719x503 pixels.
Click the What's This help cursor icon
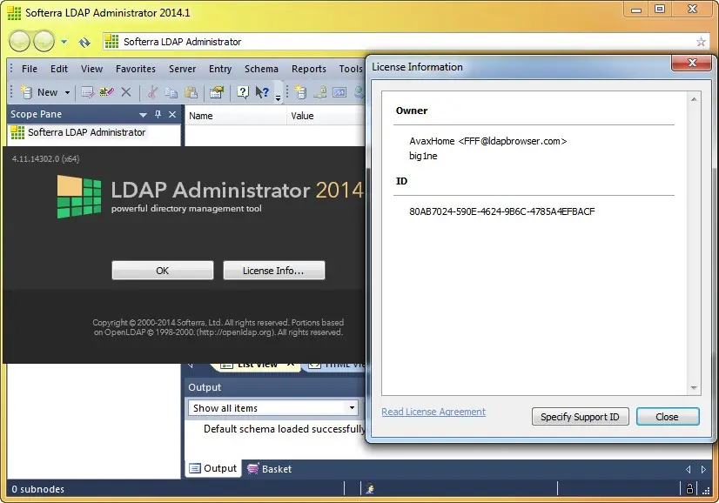click(x=262, y=92)
